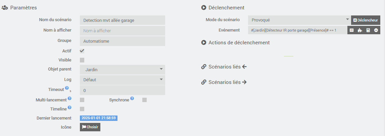This screenshot has width=385, height=136.
Task: Click the Dernier lancement timestamp label
Action: [99, 118]
